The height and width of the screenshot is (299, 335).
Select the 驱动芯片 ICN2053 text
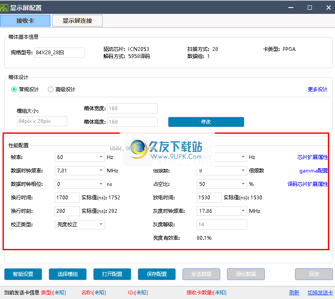(x=126, y=49)
